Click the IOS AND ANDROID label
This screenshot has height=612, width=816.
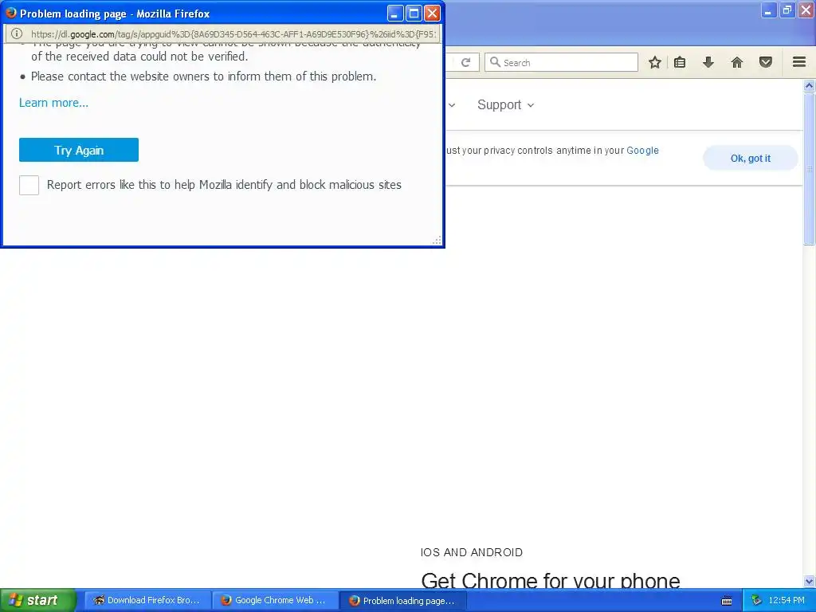click(x=472, y=552)
